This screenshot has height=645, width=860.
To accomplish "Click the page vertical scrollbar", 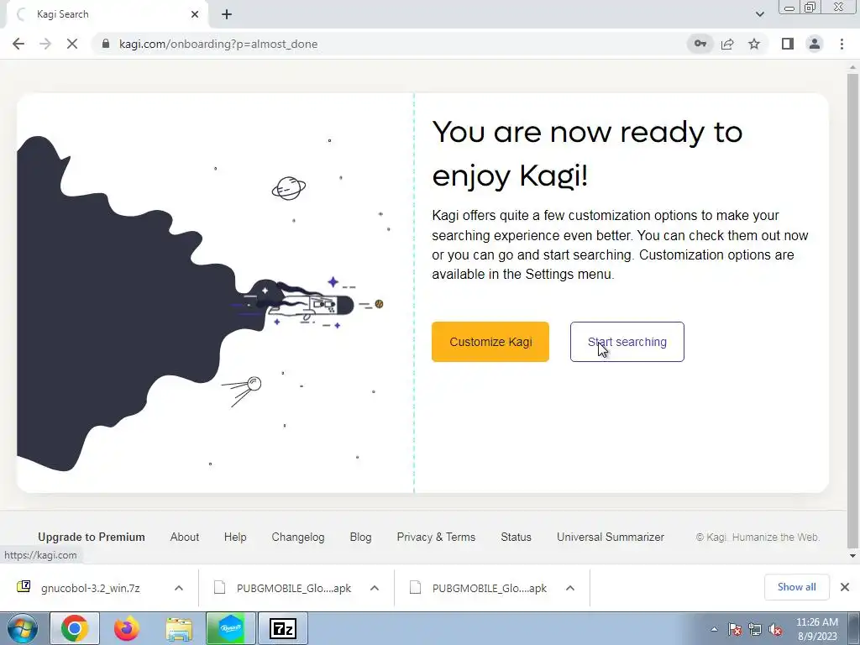I will coord(852,310).
